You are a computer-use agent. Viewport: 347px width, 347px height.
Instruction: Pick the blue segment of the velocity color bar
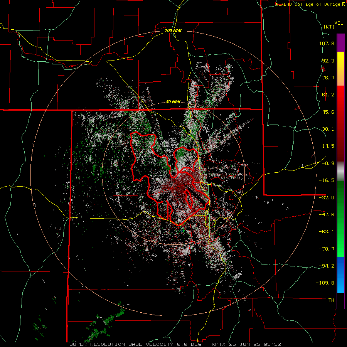point(340,275)
